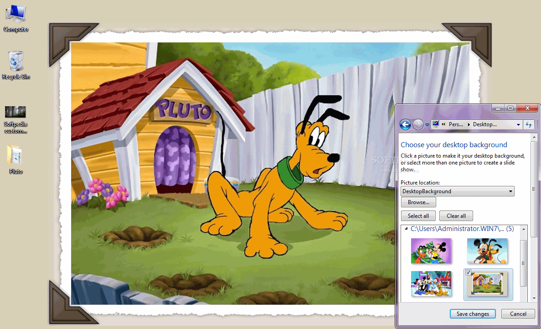Collapse the C:\Users\Administrator.WIN7 group
The height and width of the screenshot is (329, 541).
(x=406, y=229)
